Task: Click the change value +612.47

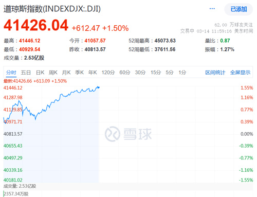Action: pyautogui.click(x=86, y=28)
